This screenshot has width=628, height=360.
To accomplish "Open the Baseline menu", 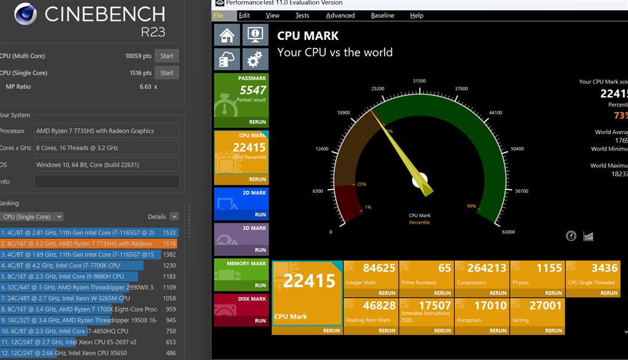I will (383, 15).
